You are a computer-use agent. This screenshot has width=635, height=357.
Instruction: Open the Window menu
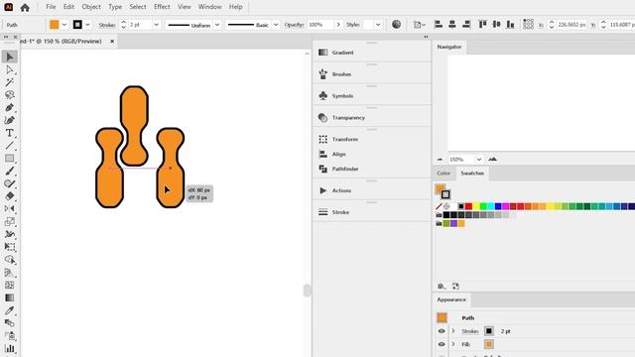(x=209, y=7)
